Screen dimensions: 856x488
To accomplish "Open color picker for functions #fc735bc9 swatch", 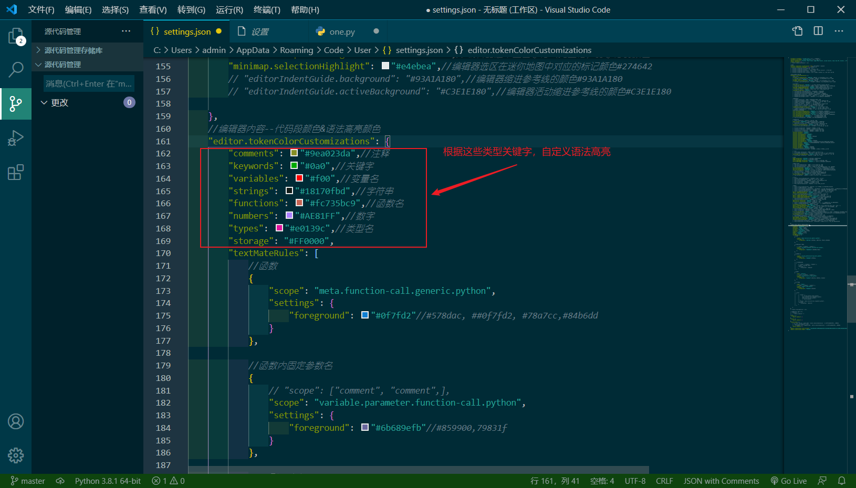I will click(x=299, y=203).
